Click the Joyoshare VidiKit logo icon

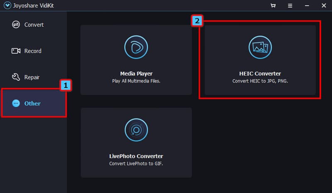[7, 5]
